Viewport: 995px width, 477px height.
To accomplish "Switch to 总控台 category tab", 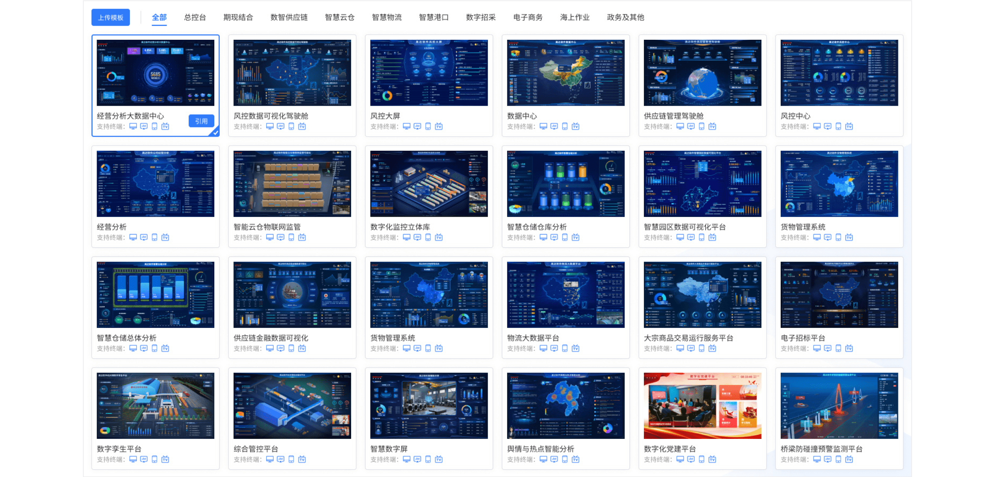I will pyautogui.click(x=195, y=17).
